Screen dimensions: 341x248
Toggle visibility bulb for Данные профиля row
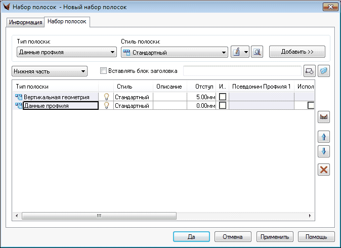tap(106, 106)
